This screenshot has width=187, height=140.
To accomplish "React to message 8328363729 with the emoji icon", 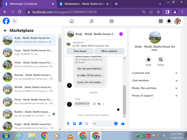I will (x=94, y=104).
